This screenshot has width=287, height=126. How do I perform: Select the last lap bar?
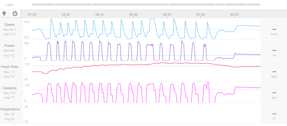(254, 4)
